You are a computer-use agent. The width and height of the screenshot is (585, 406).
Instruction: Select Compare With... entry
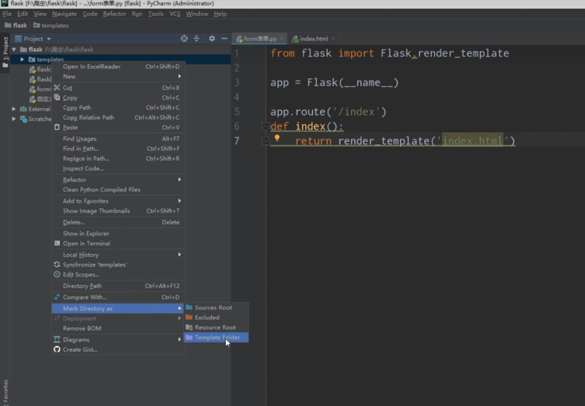pyautogui.click(x=118, y=297)
